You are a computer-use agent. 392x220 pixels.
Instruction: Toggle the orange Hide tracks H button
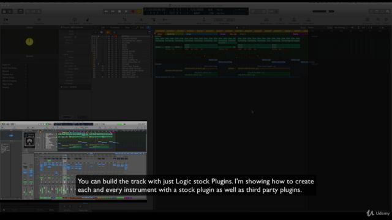point(108,32)
